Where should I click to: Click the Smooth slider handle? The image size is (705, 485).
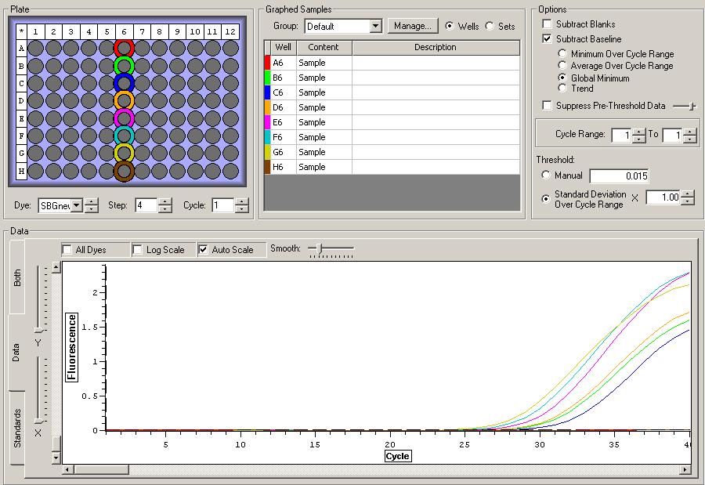point(320,248)
